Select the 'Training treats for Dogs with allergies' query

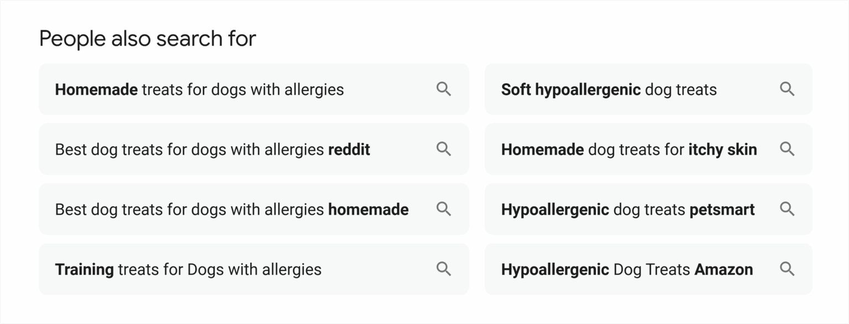pyautogui.click(x=188, y=269)
